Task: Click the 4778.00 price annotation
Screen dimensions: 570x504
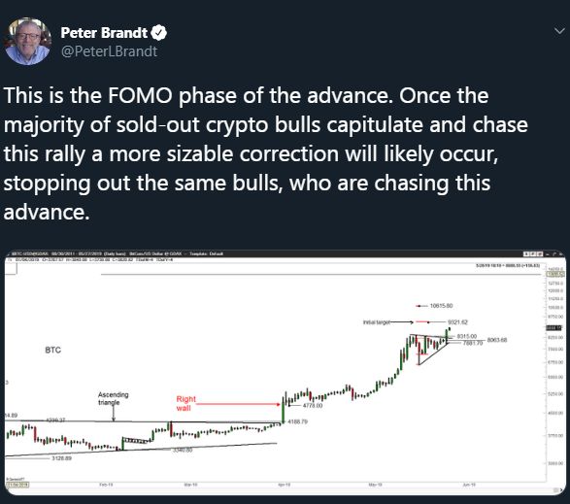Action: coord(313,405)
